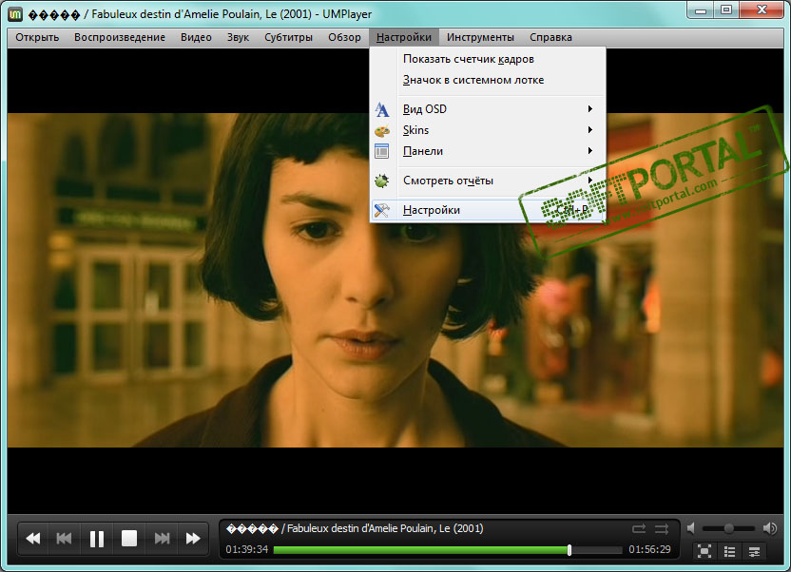The width and height of the screenshot is (791, 572).
Task: Adjust the volume slider handle
Action: tap(728, 528)
